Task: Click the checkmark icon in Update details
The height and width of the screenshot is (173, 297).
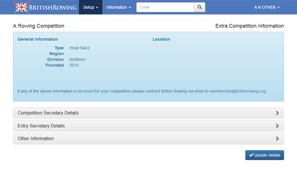Action: [251, 155]
